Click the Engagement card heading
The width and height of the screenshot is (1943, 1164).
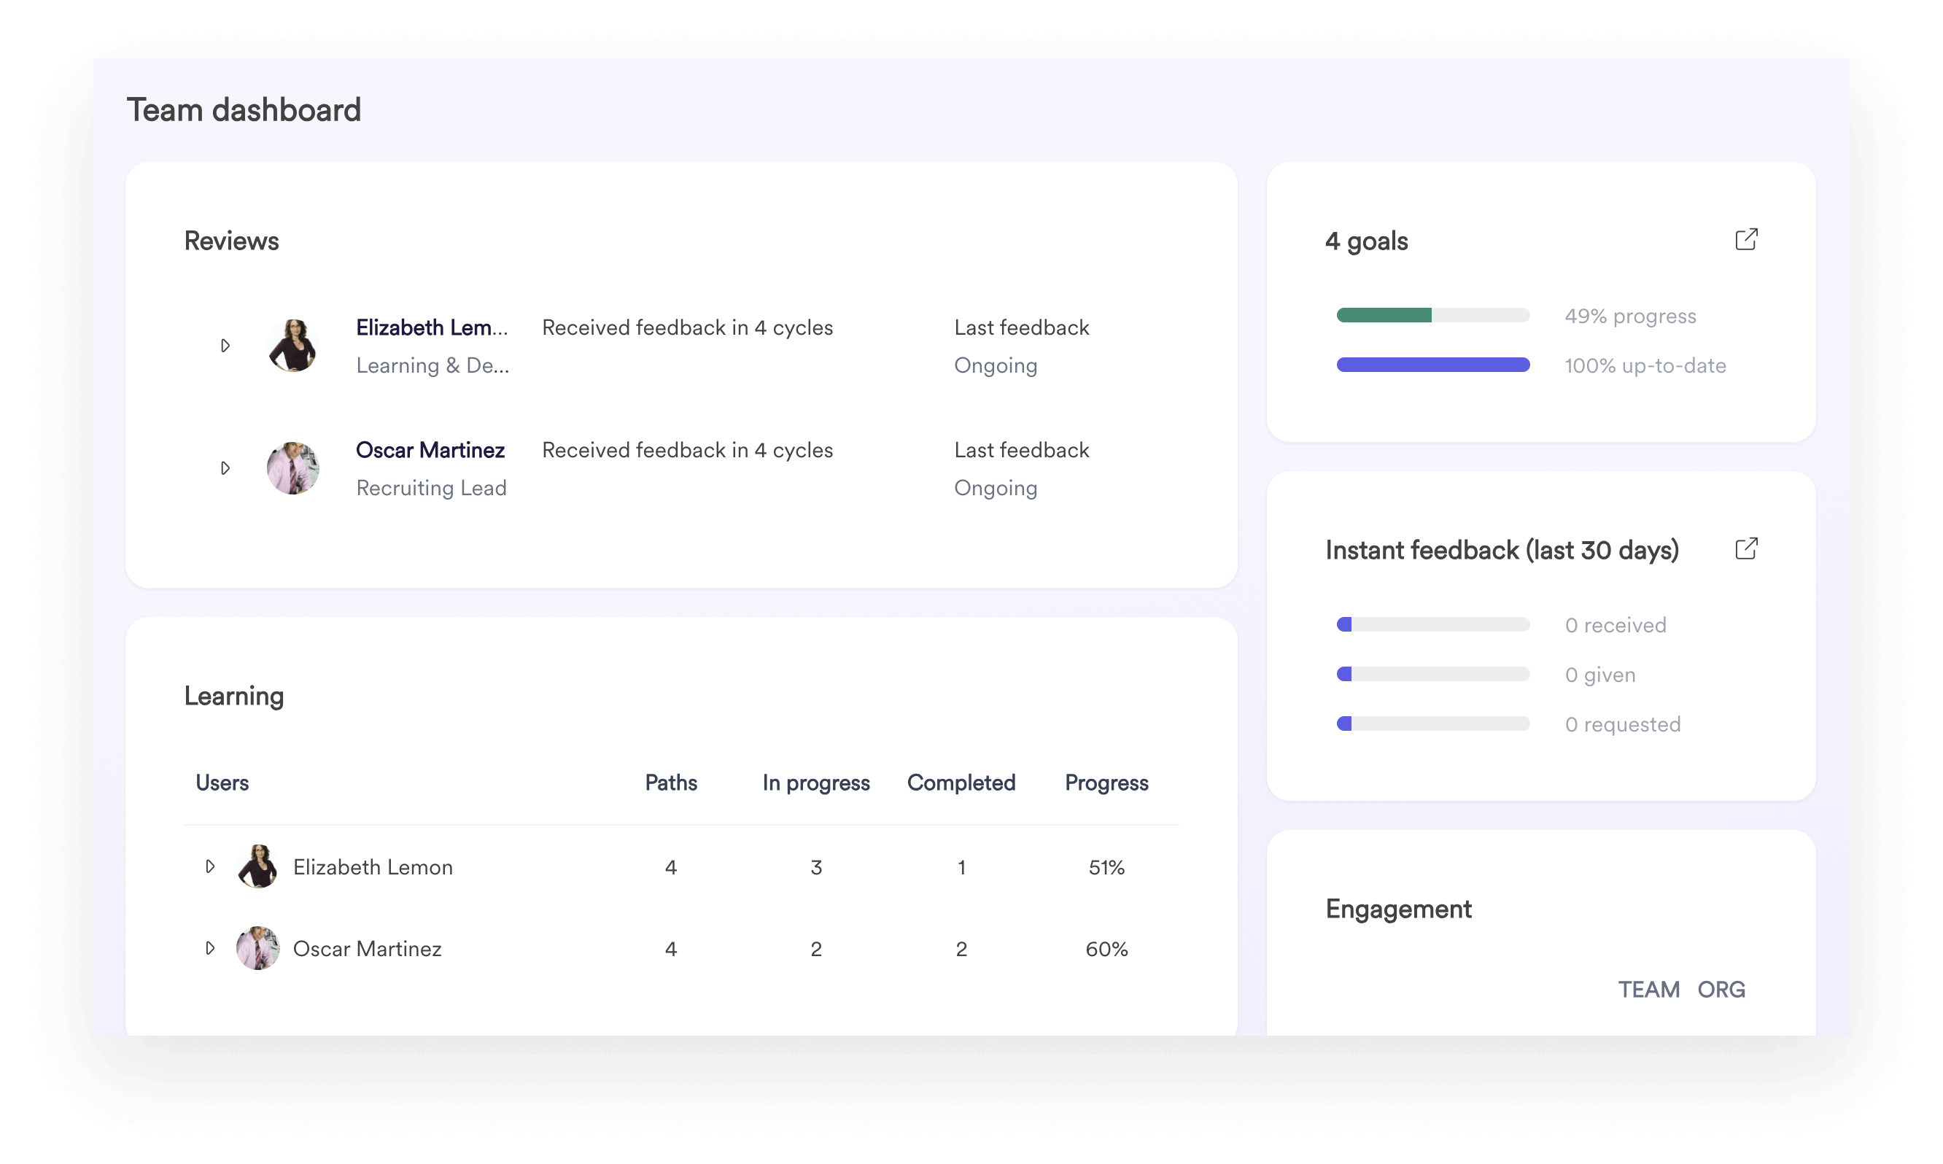tap(1398, 909)
